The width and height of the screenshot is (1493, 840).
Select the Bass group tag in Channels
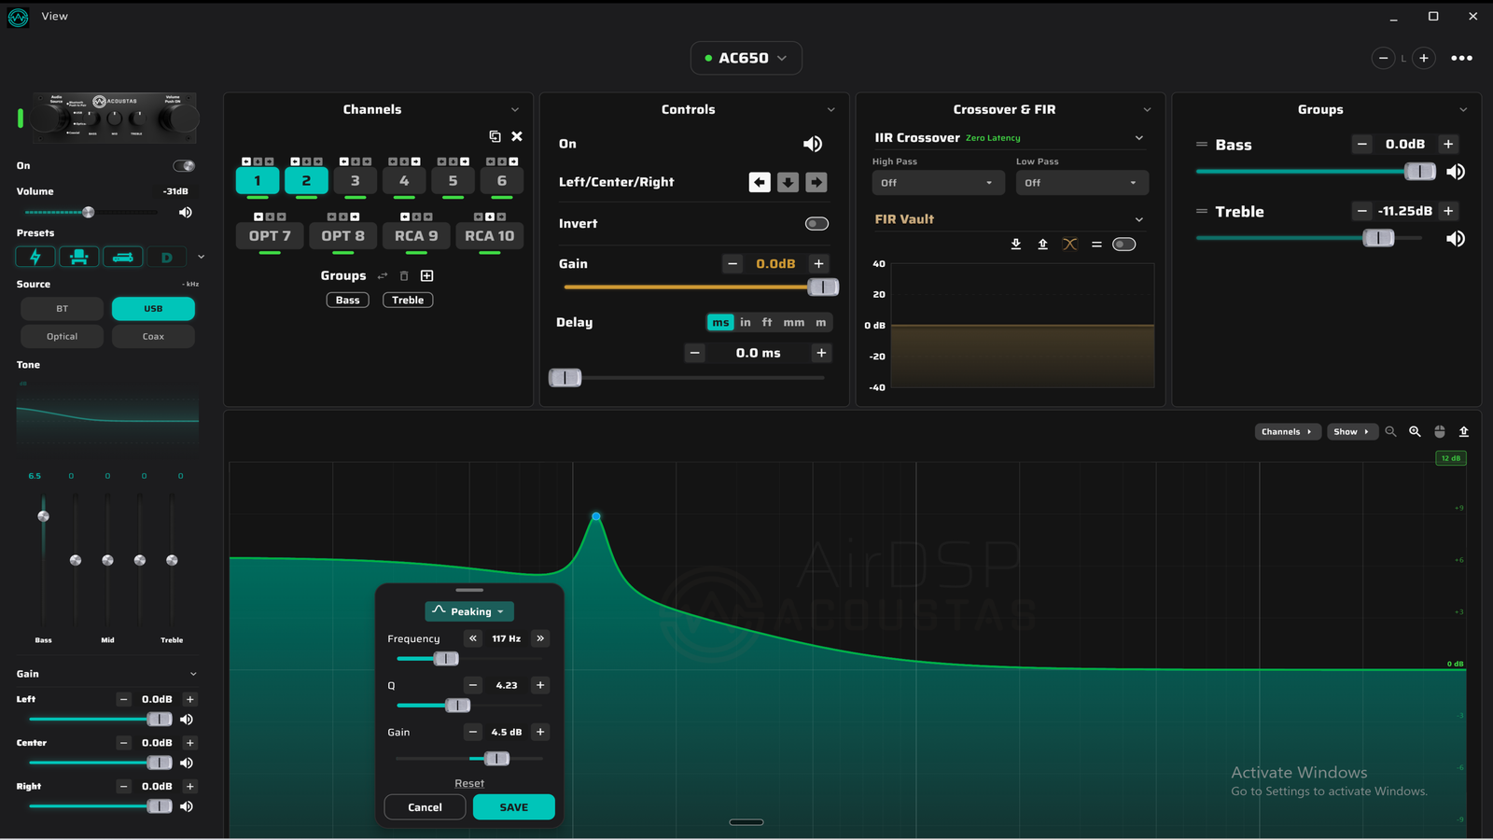[348, 301]
